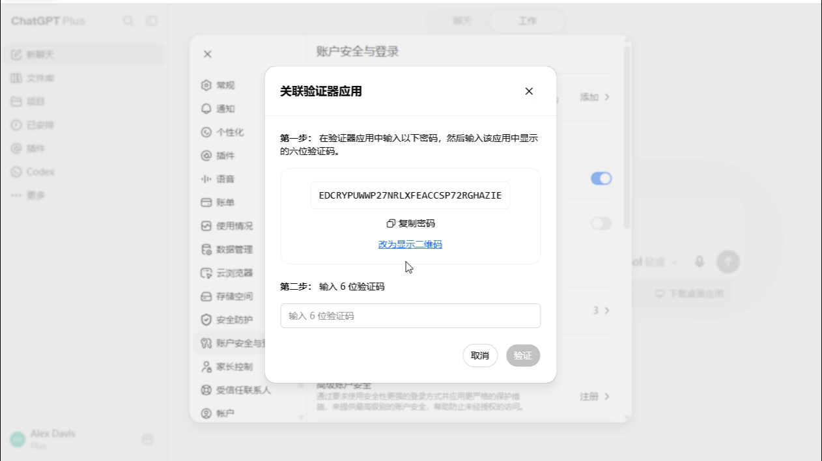Select the secret key text EDCRYPUWWP27NRLXFEACCSP72RGHAZIE
The width and height of the screenshot is (822, 461).
pos(410,195)
